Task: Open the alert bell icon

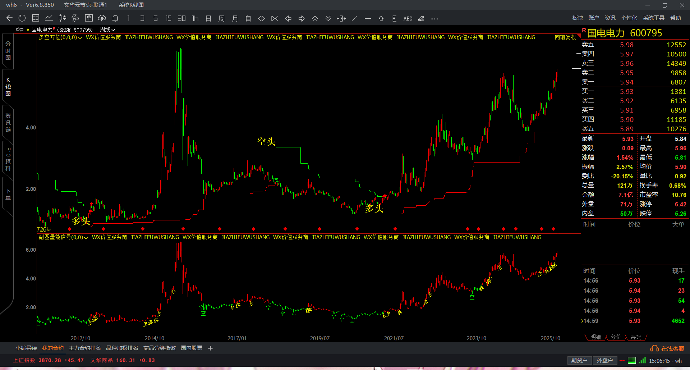Action: click(115, 18)
